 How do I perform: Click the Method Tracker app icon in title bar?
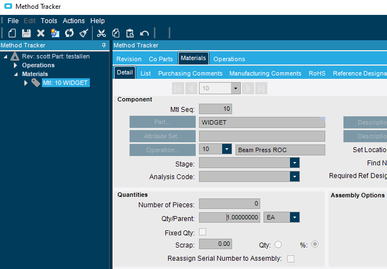click(8, 6)
